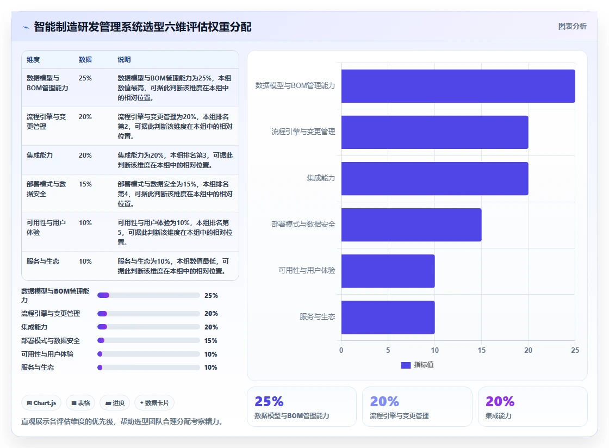
Task: Click the 表格 tag chip
Action: click(x=81, y=403)
